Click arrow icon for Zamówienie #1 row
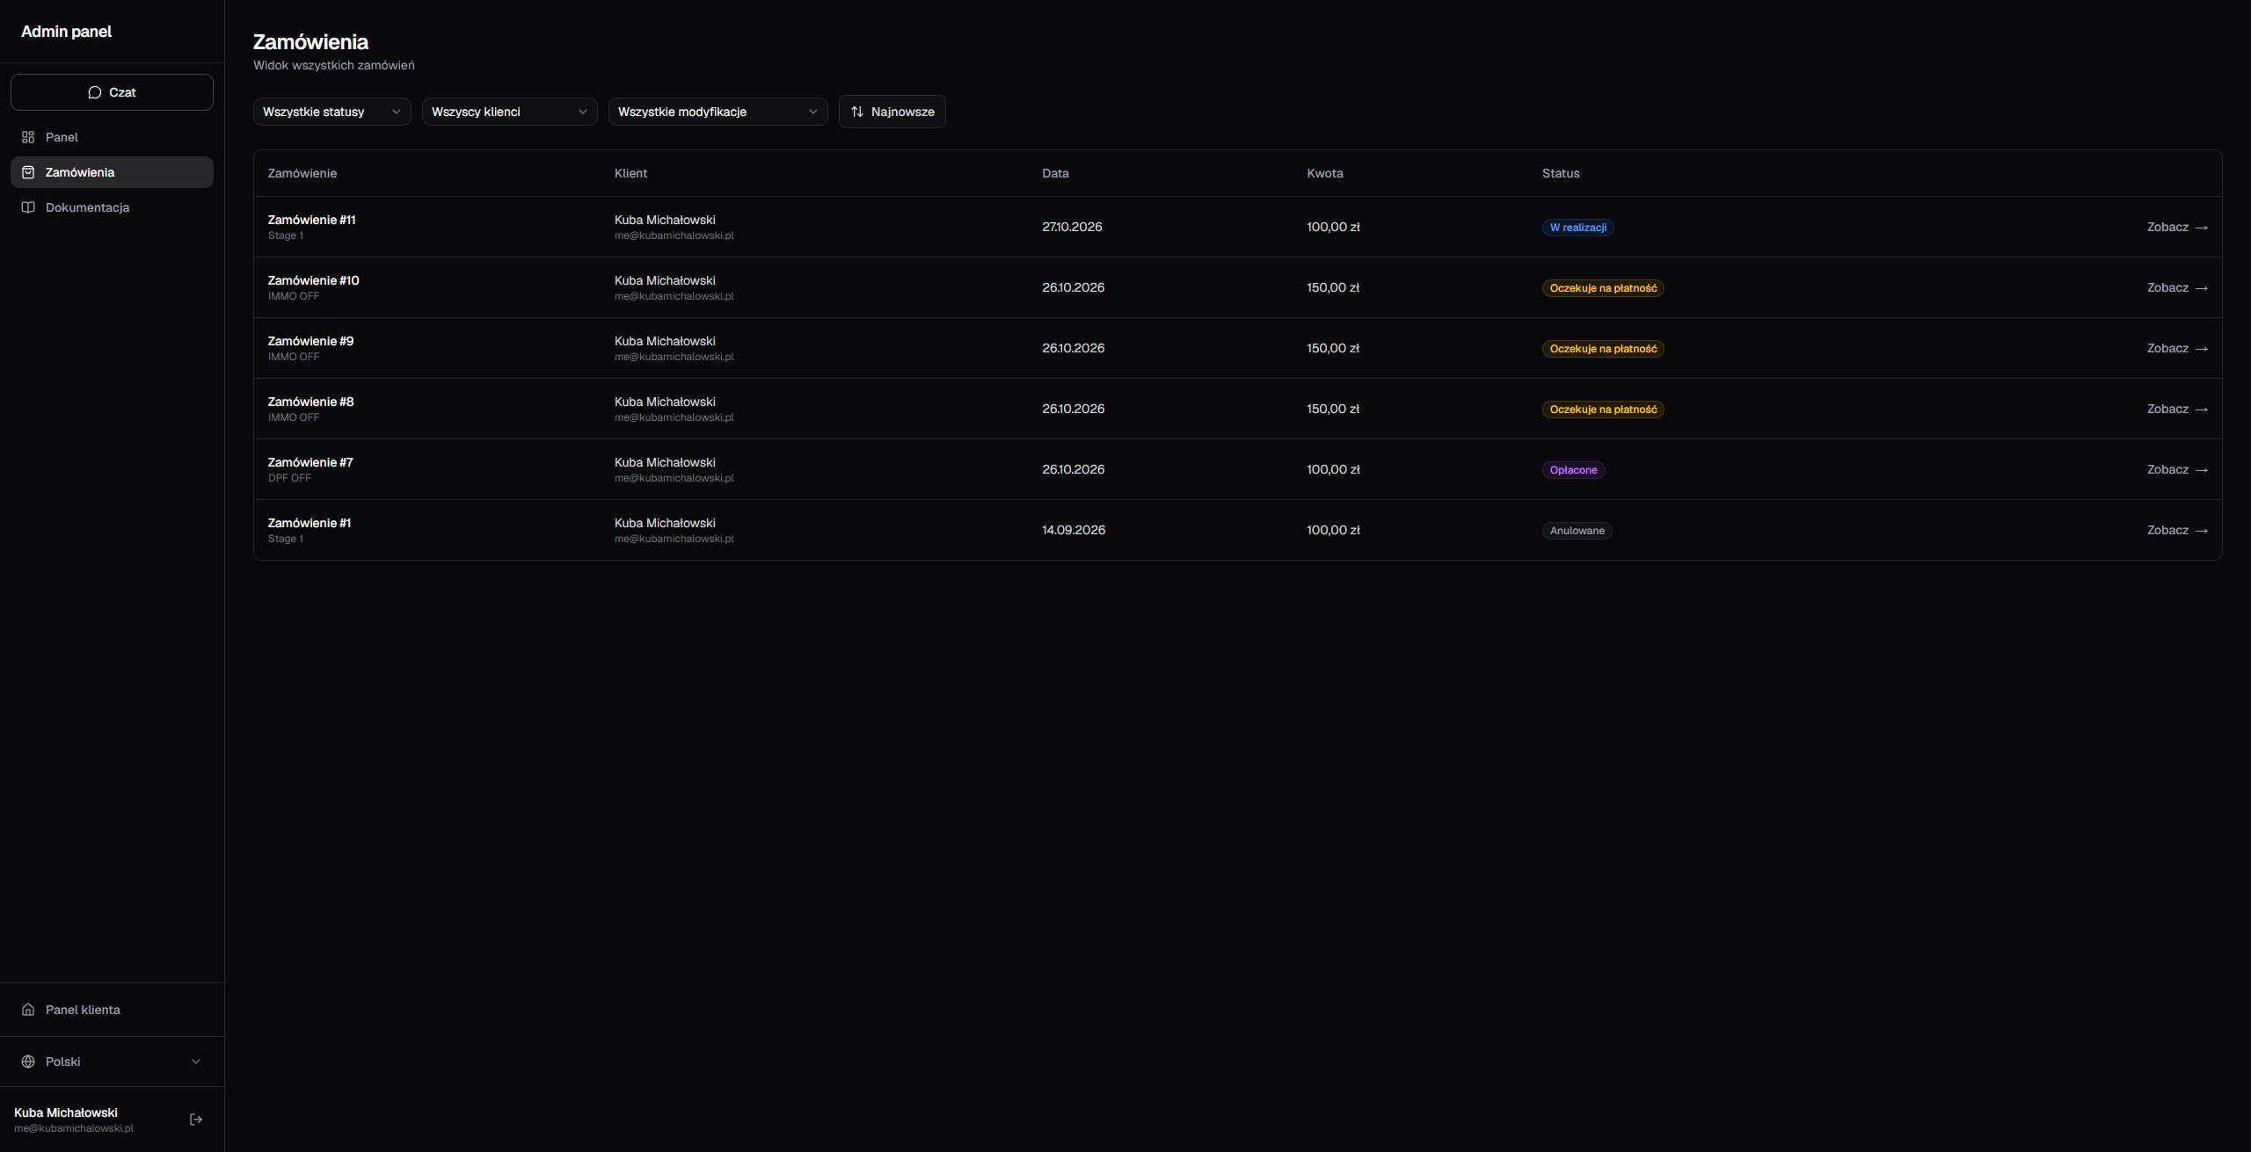Viewport: 2251px width, 1152px height. pyautogui.click(x=2202, y=531)
